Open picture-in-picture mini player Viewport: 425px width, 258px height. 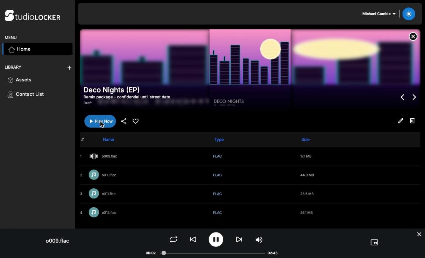(374, 242)
